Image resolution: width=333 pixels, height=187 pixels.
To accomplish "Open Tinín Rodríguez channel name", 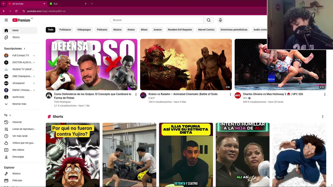I will (x=62, y=102).
